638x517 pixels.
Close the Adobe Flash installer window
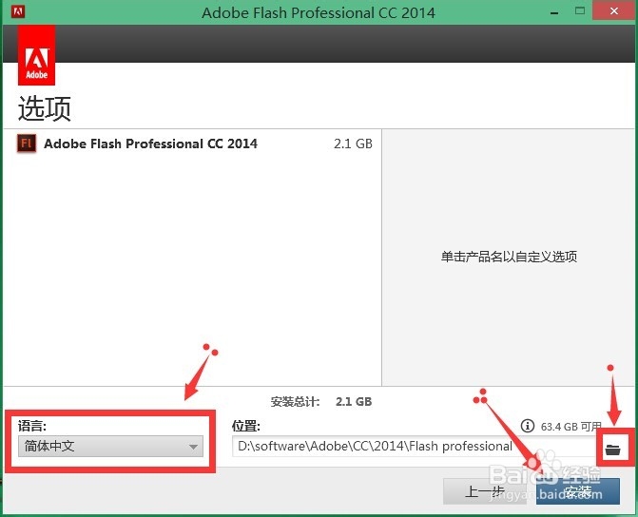(x=614, y=11)
